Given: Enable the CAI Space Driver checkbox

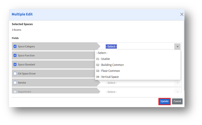Looking at the screenshot, I should (15, 74).
